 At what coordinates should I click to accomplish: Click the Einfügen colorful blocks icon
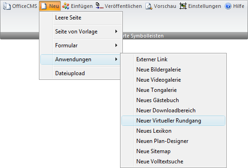[x=65, y=6]
